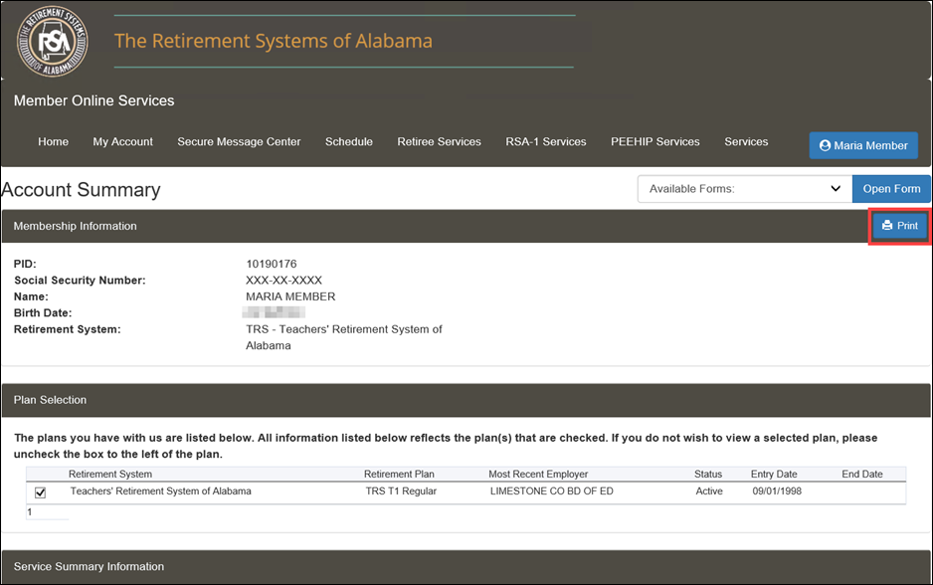
Task: Expand the Maria Member account menu
Action: [x=863, y=146]
